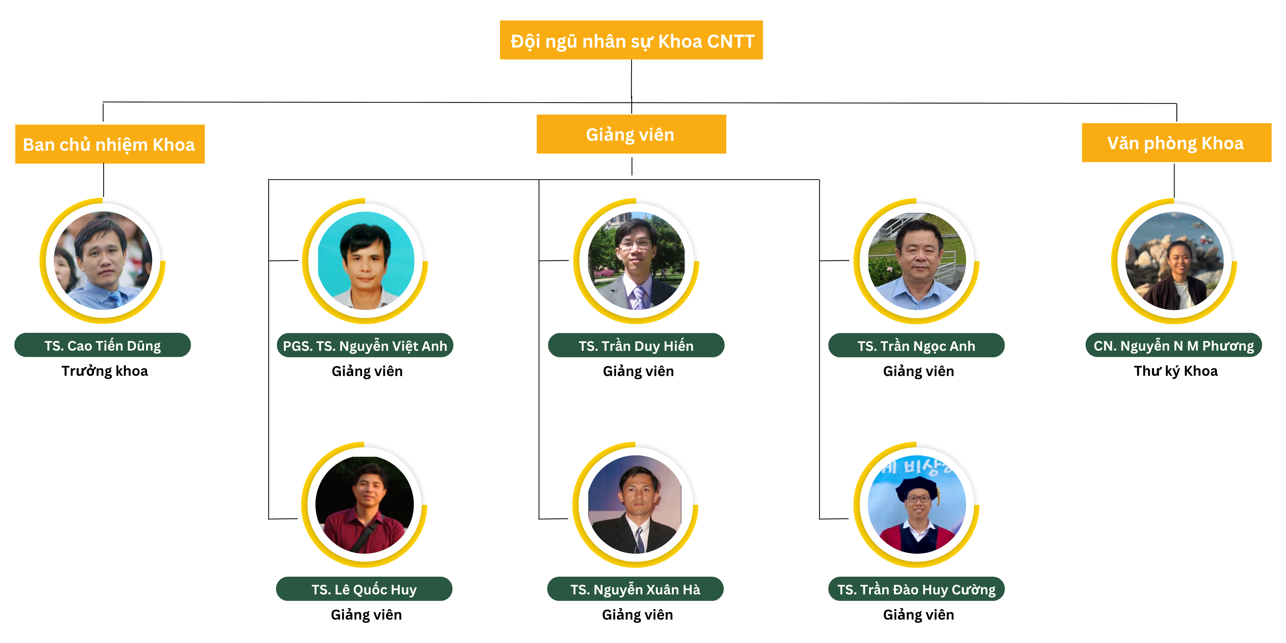The width and height of the screenshot is (1286, 643).
Task: View TS. Trần Đào Huy Cường's graduation photo
Action: pyautogui.click(x=917, y=504)
